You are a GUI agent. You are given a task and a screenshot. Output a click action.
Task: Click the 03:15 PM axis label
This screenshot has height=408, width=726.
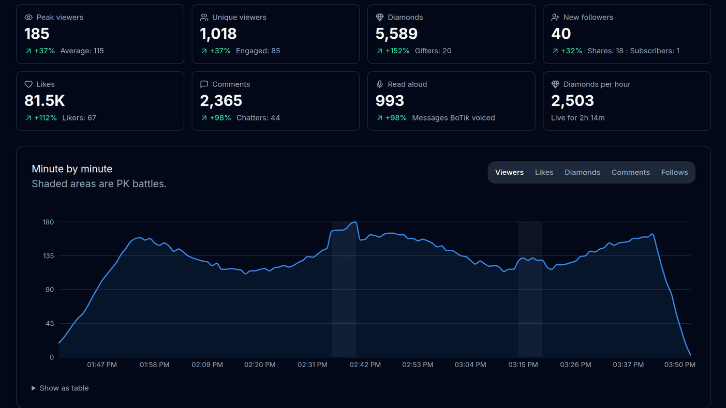tap(523, 365)
